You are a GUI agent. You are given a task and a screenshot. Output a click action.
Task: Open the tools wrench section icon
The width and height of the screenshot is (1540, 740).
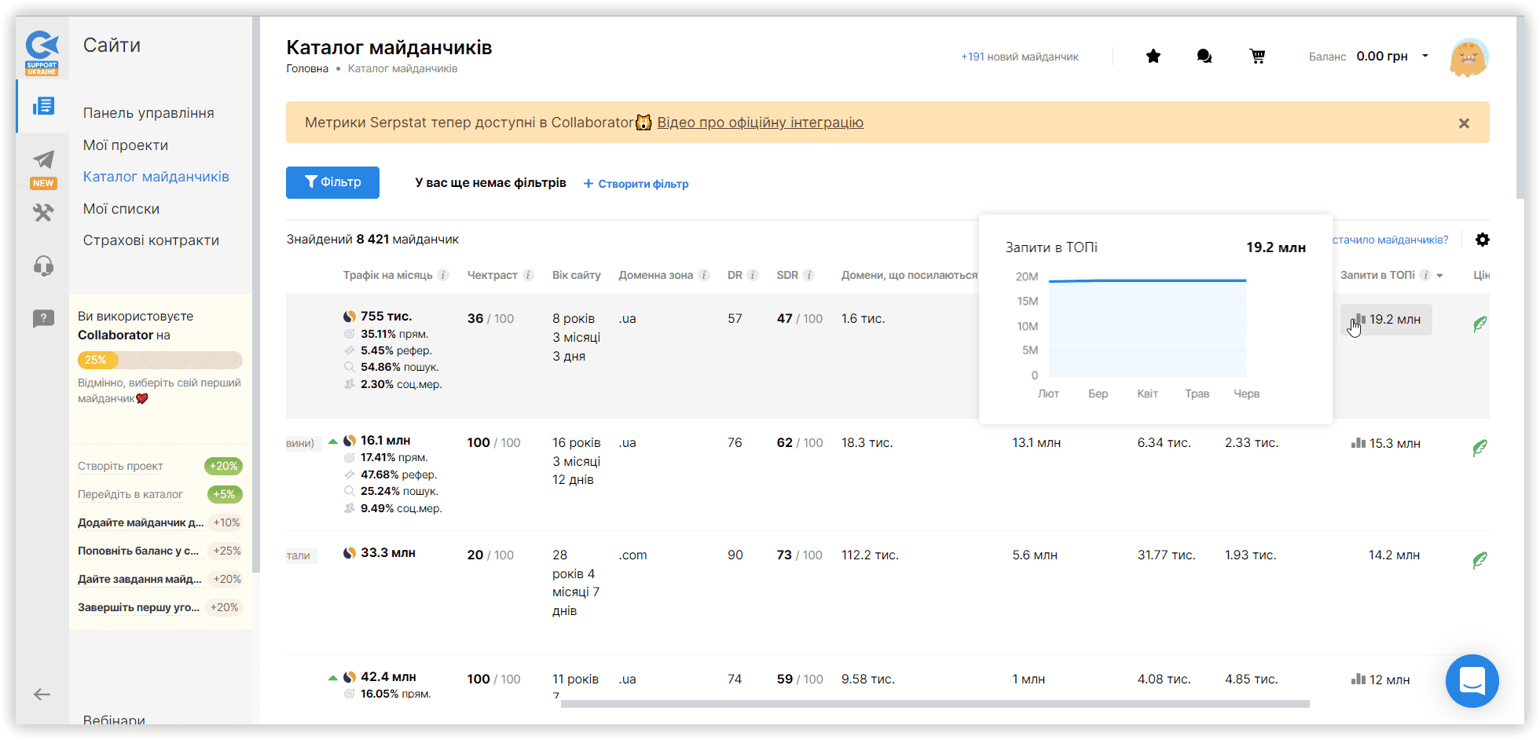click(43, 212)
